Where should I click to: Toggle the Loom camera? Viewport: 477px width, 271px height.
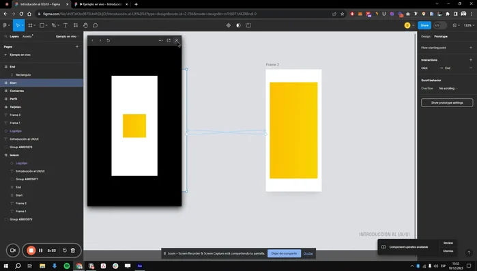coord(13,251)
